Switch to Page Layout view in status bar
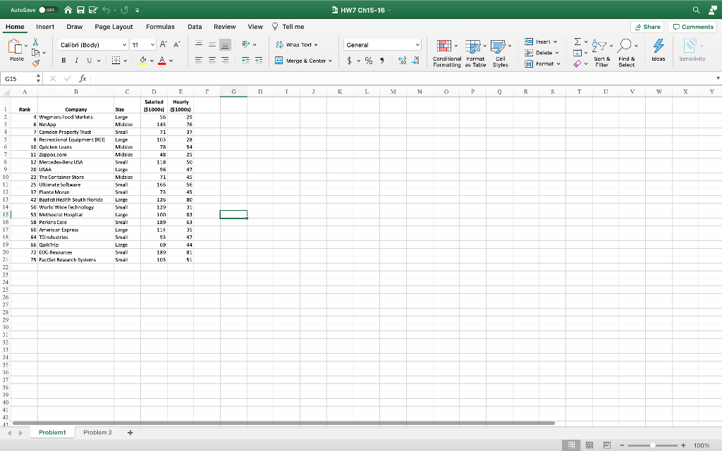Viewport: 722px width, 451px height. (x=589, y=445)
